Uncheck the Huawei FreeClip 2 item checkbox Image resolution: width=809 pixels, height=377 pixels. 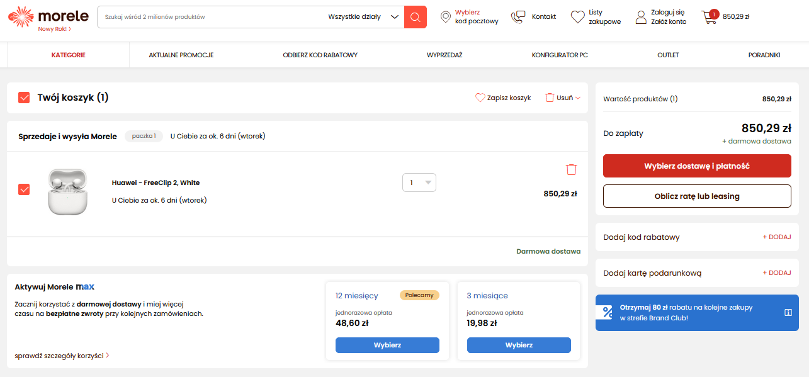24,189
